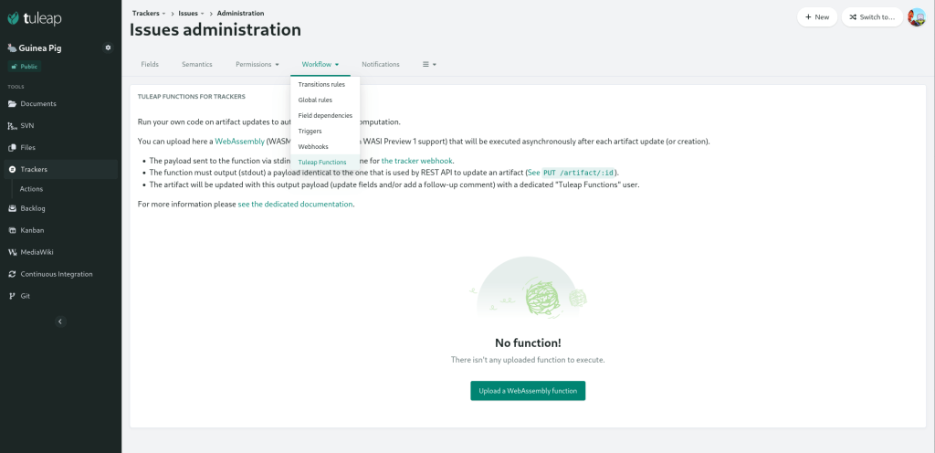Expand the Permissions dropdown tab

(257, 64)
